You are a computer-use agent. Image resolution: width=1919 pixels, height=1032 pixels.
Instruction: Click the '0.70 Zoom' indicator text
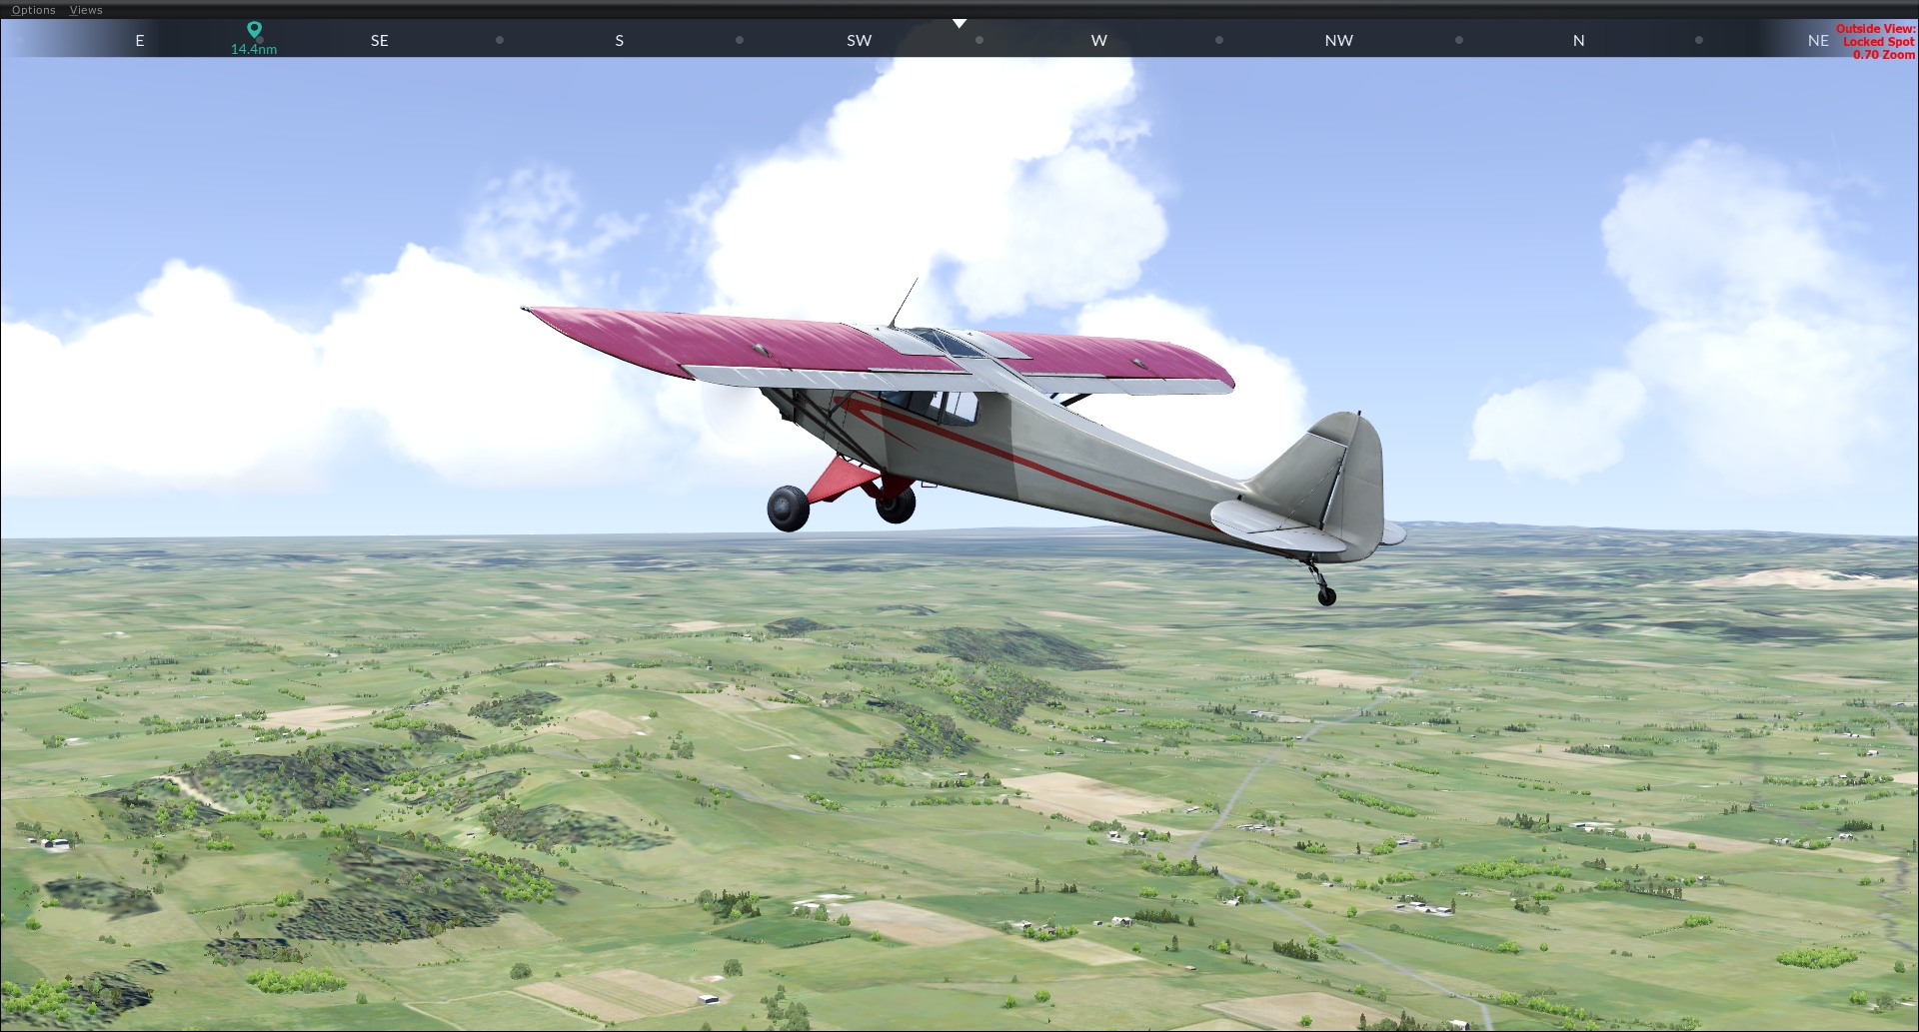tap(1884, 55)
